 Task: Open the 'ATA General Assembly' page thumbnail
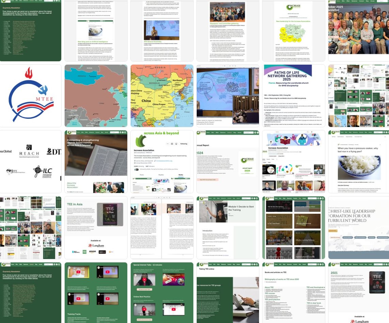[162, 31]
